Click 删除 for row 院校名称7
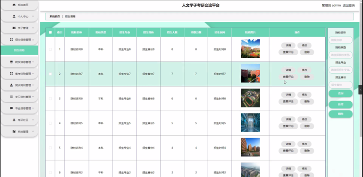Viewport: 363px width, 177px height. 307,77
